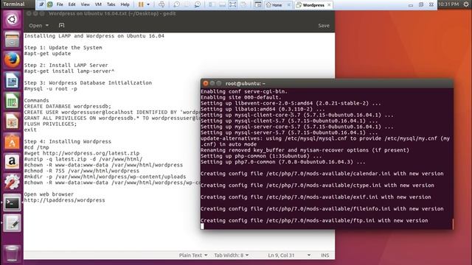Screen dimensions: 472x265
Task: Click the pin icon in VMware toolbar
Action: pos(41,4)
